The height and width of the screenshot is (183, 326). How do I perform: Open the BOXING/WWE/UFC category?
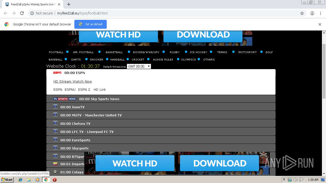tap(146, 52)
